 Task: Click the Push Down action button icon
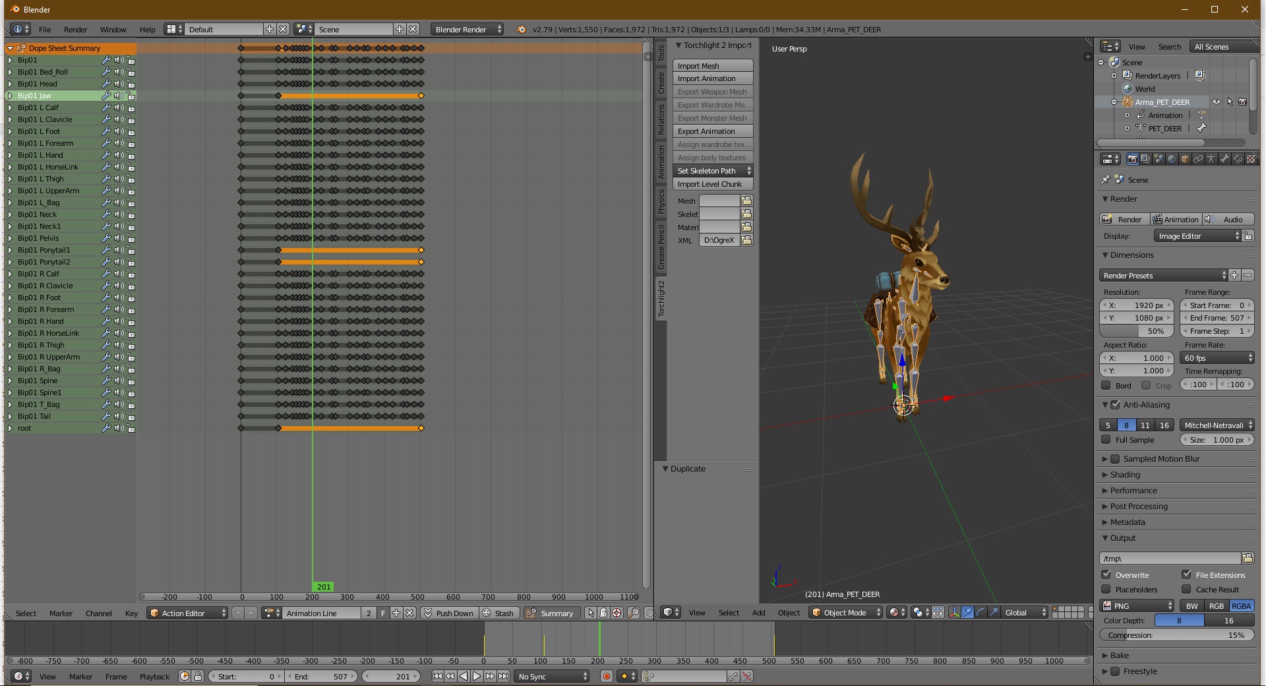click(427, 613)
